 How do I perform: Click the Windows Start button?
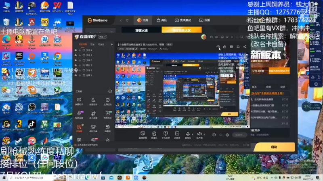click(x=4, y=178)
